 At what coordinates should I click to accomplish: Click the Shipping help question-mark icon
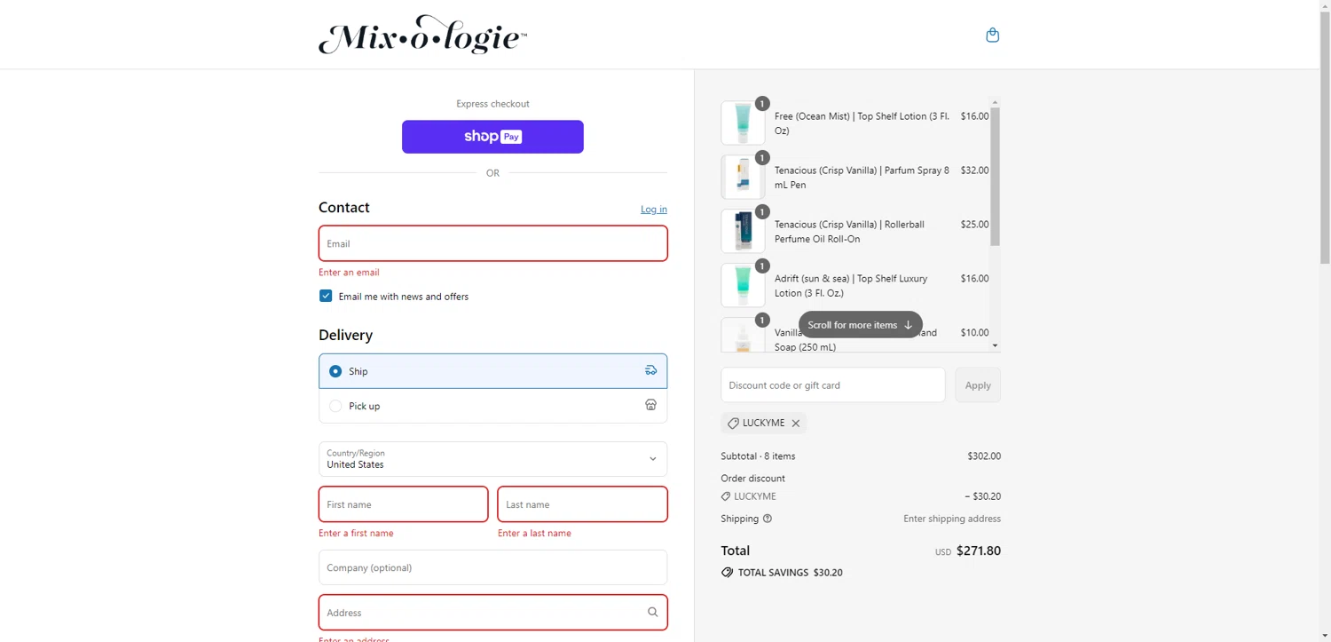point(768,519)
